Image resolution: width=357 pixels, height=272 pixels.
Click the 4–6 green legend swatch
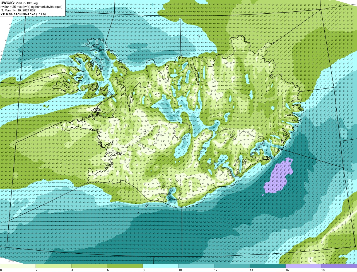coord(89,266)
